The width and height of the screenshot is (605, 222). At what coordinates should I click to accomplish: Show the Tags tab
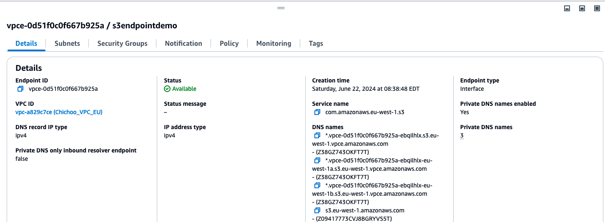pyautogui.click(x=316, y=43)
